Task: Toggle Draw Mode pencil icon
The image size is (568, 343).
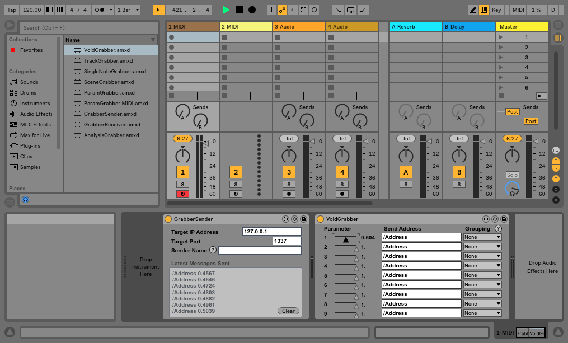Action: 473,10
